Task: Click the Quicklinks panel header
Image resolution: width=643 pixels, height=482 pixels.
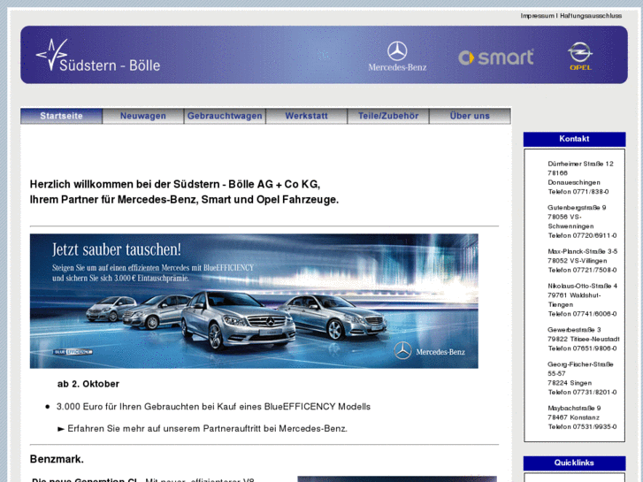Action: click(x=574, y=463)
